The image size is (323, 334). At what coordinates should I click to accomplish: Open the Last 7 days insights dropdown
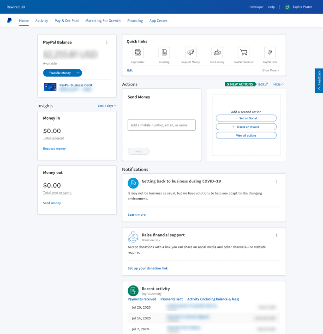107,106
